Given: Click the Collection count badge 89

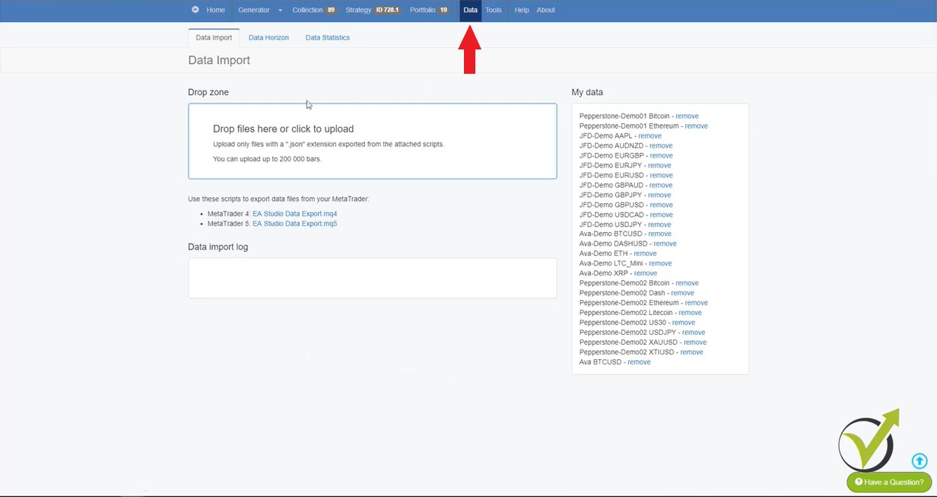Looking at the screenshot, I should click(331, 10).
